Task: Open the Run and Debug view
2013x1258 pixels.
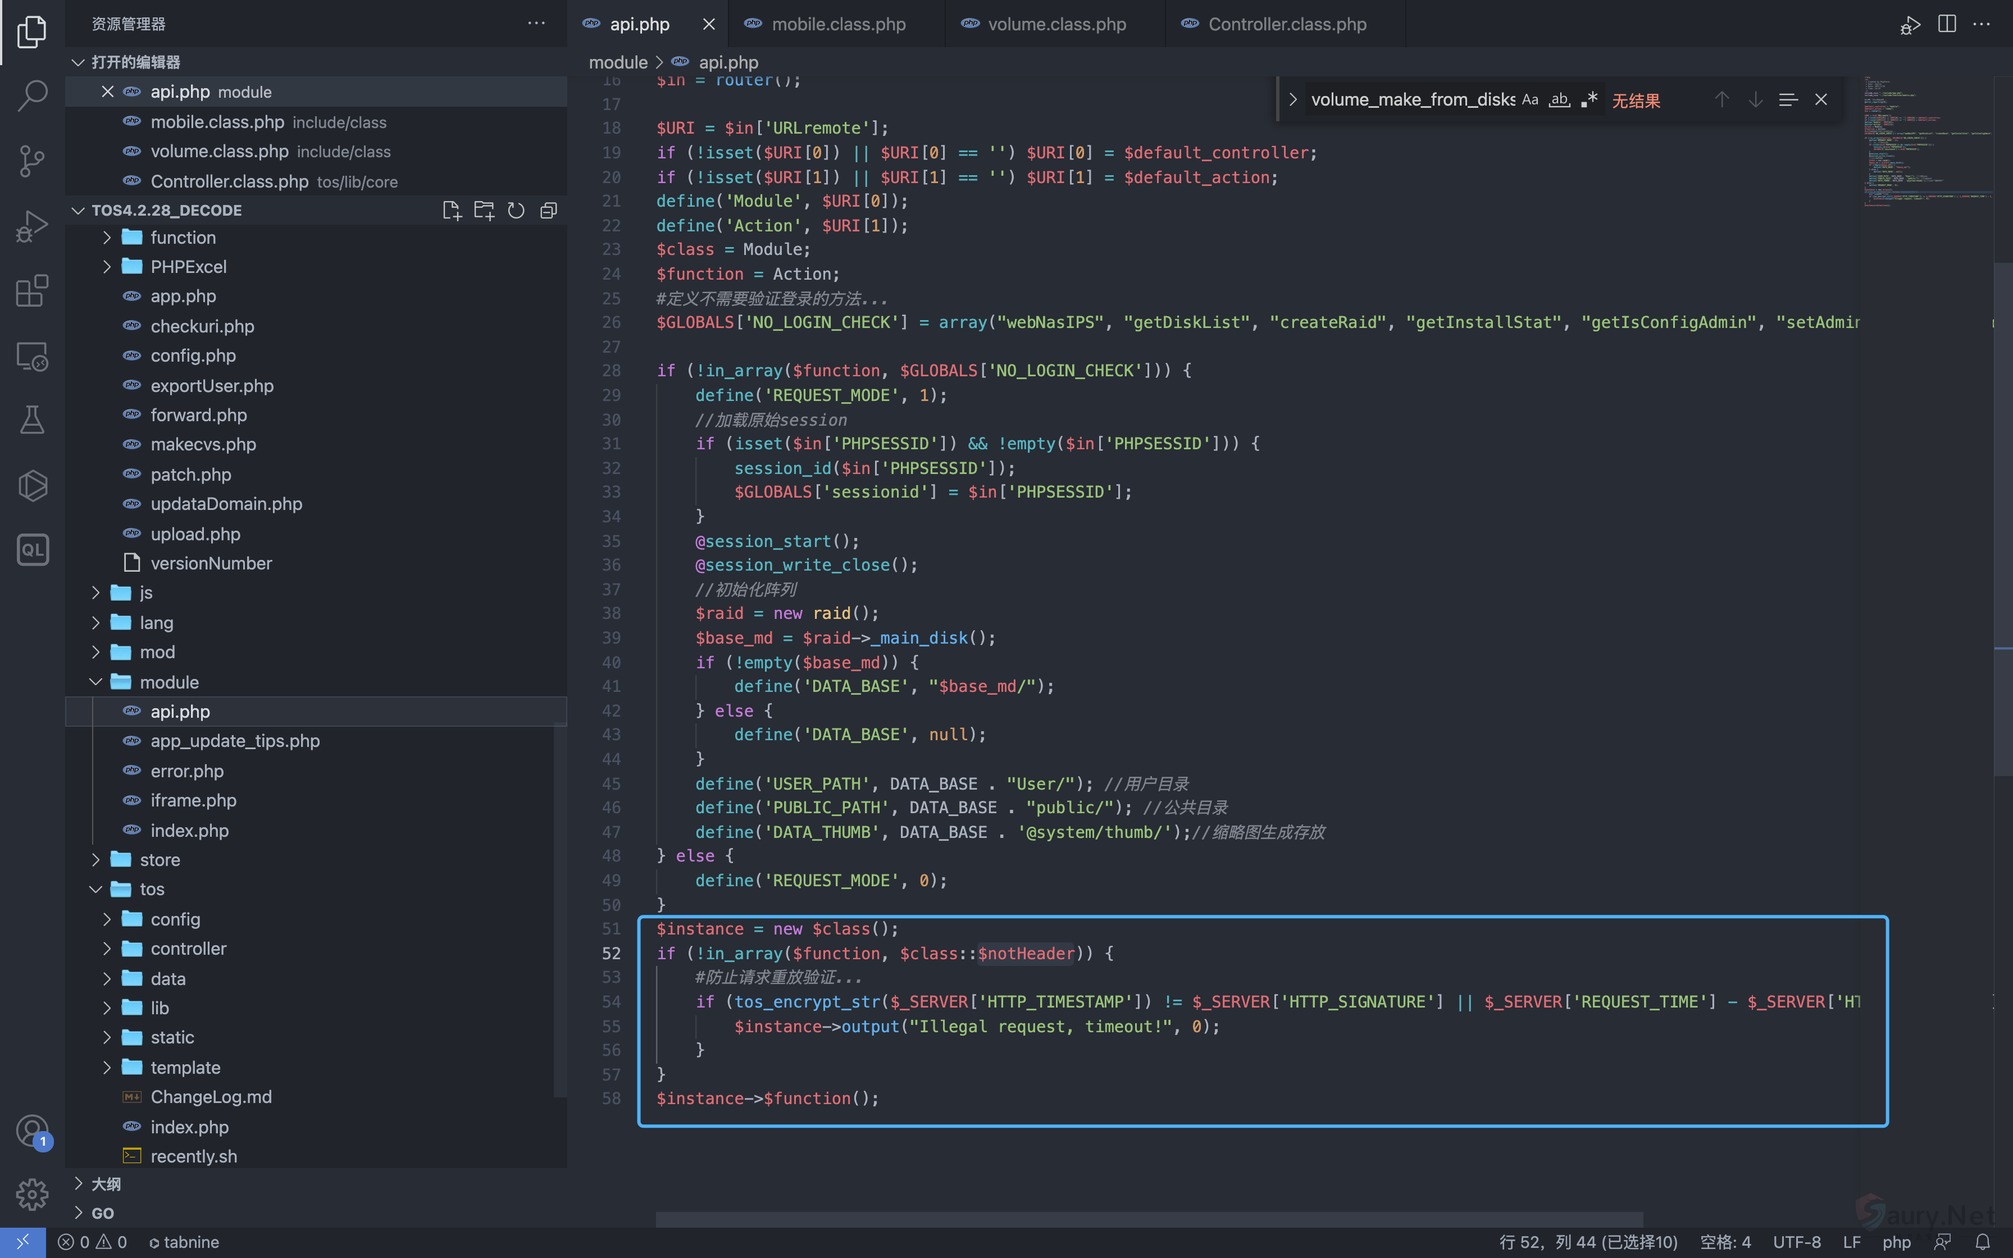Action: point(31,225)
